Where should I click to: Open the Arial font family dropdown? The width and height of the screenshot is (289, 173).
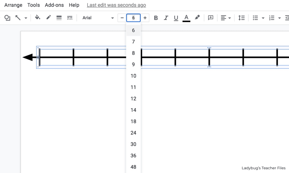coord(98,18)
